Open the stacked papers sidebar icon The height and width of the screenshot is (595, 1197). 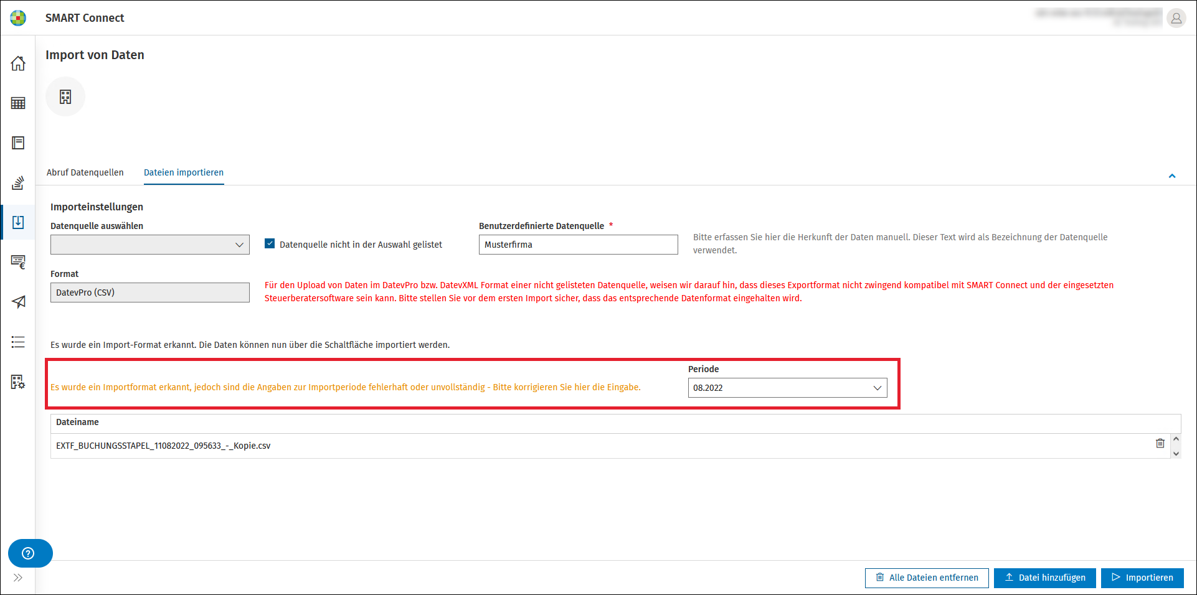point(18,183)
